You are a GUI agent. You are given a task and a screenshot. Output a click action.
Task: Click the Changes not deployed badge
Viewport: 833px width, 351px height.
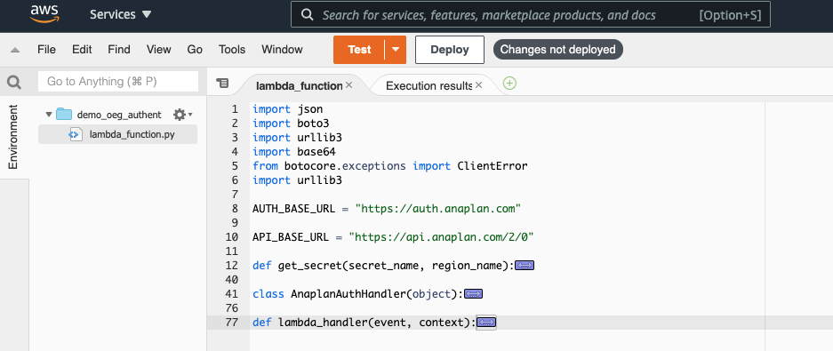coord(557,50)
